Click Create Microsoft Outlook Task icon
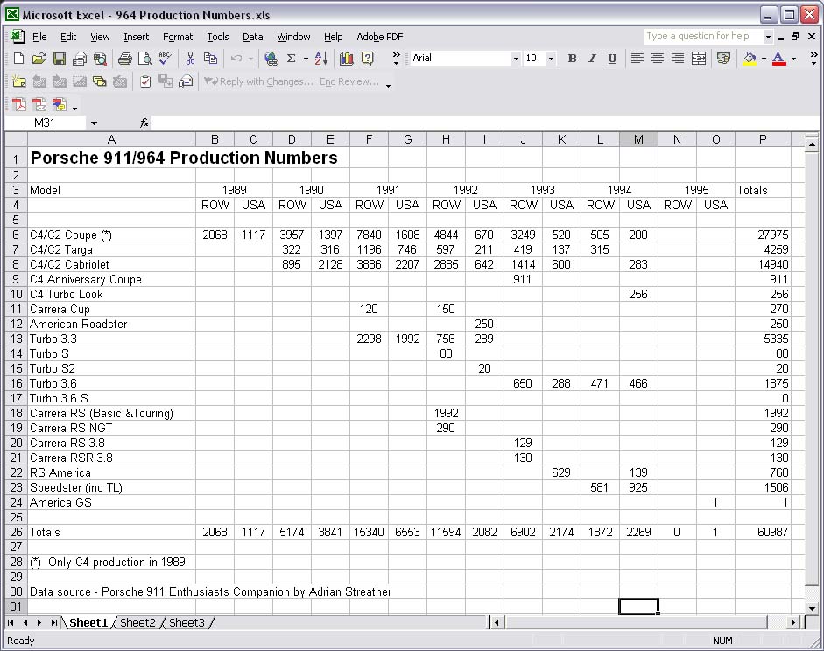Screen dimensions: 824x651 coord(145,81)
